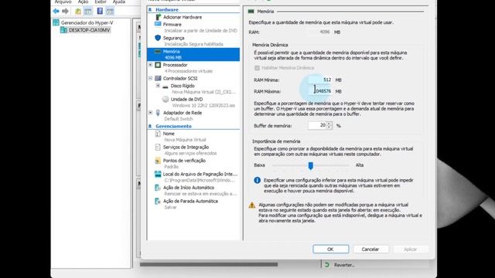Expand the Disco Rígido node
Viewport: 495px width, 278px height.
158,86
